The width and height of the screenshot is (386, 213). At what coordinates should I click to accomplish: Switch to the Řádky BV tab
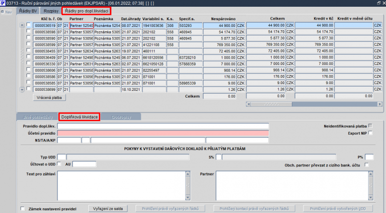click(28, 11)
